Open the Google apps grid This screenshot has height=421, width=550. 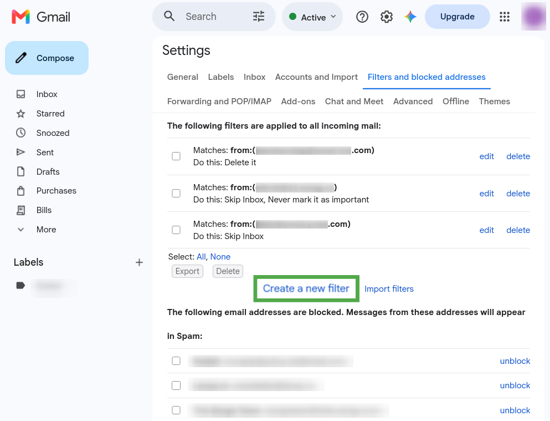505,17
